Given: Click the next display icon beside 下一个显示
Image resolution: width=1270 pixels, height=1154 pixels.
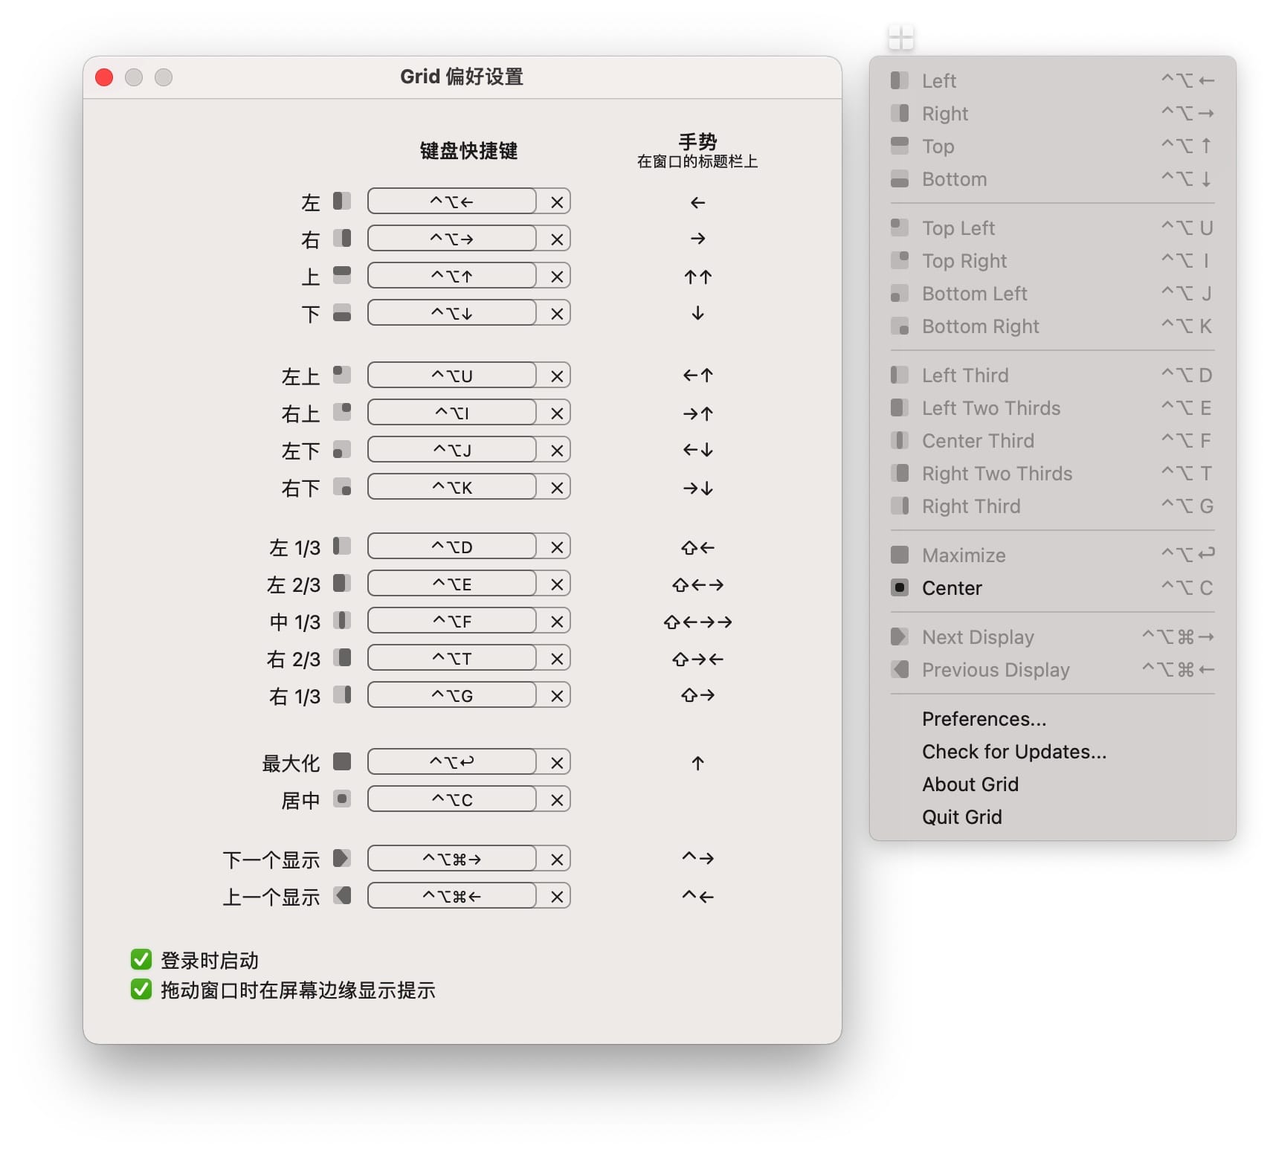Looking at the screenshot, I should click(342, 859).
